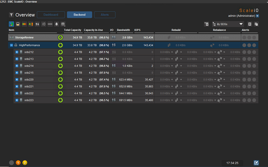
Task: Click the 652.8 MB/s bandwidth value
Action: (x=126, y=86)
